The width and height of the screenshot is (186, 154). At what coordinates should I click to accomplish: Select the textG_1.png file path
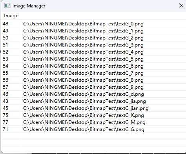click(83, 31)
